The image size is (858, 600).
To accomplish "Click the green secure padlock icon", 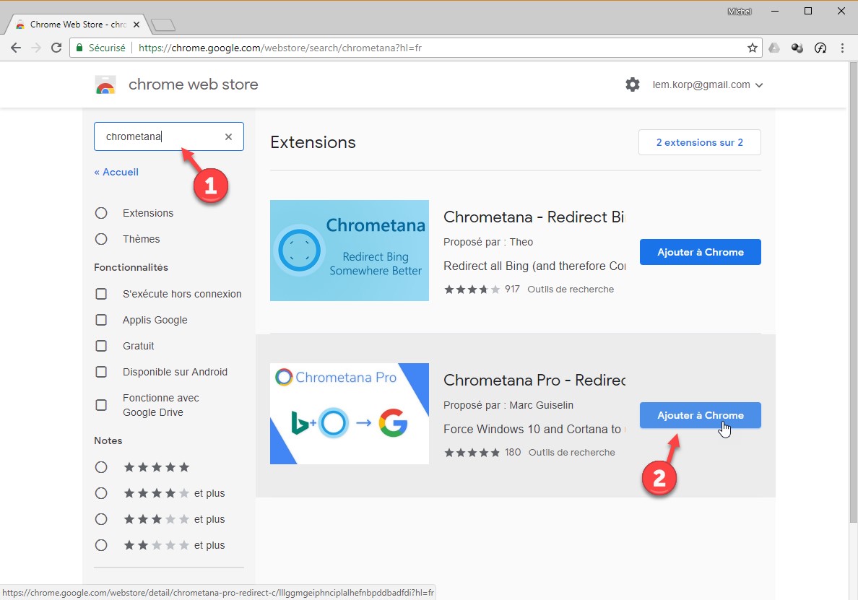I will coord(79,48).
